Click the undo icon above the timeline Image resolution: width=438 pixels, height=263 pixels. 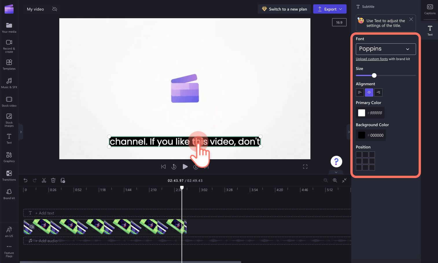(25, 180)
